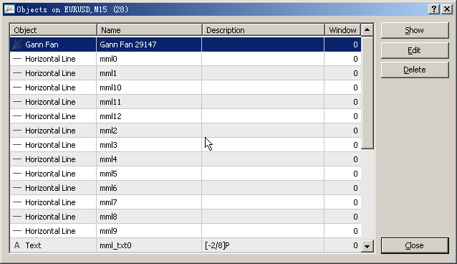The height and width of the screenshot is (264, 457).
Task: Click the Show button
Action: (x=415, y=30)
